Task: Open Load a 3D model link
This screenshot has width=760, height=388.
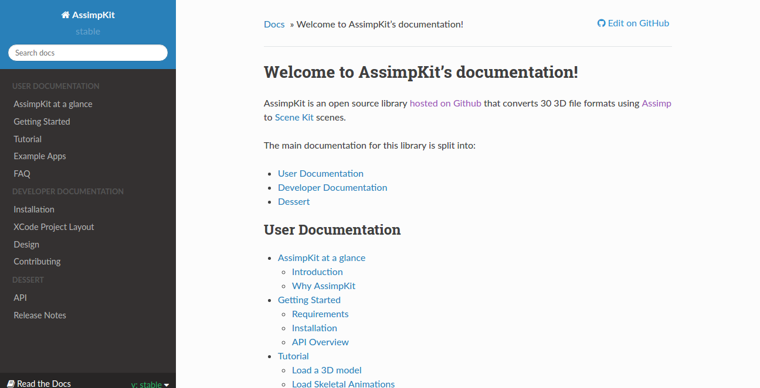Action: [x=327, y=370]
